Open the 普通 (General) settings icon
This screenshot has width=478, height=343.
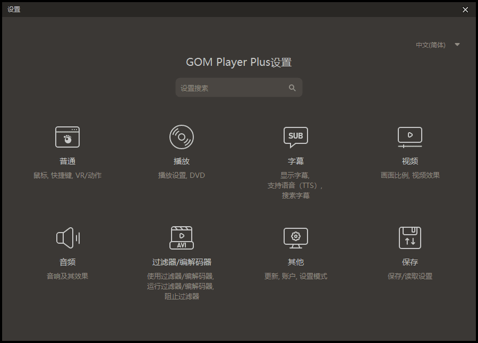(68, 136)
